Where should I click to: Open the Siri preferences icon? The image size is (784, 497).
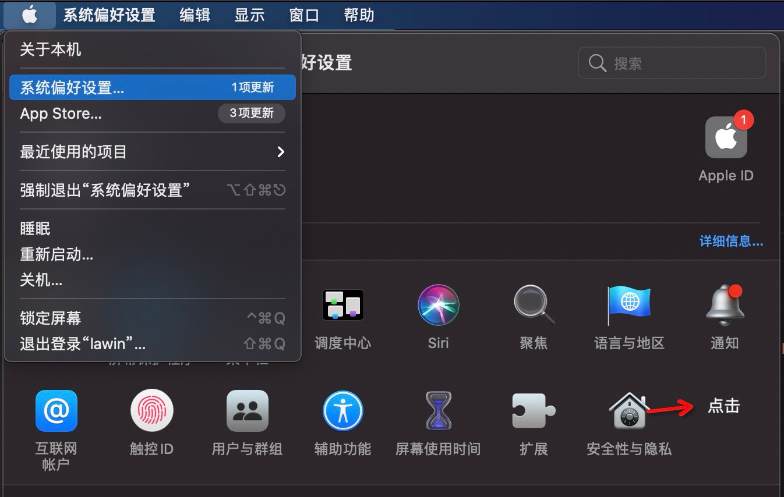tap(438, 305)
